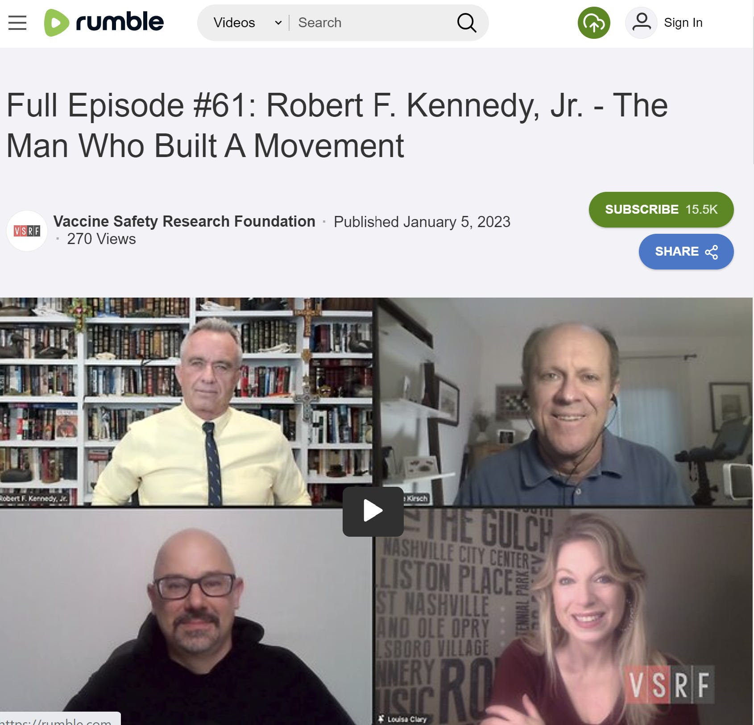The image size is (754, 725).
Task: Open the Vaccine Safety Research Foundation channel link
Action: [x=184, y=221]
